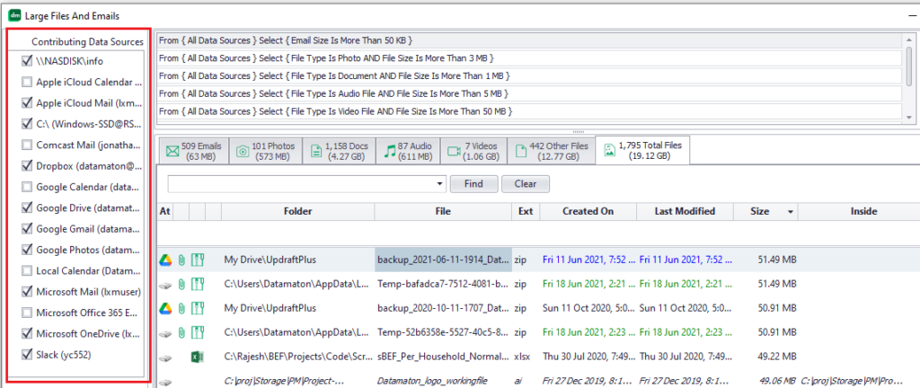Enable the Apple iCloud Calendar data source

pyautogui.click(x=26, y=82)
